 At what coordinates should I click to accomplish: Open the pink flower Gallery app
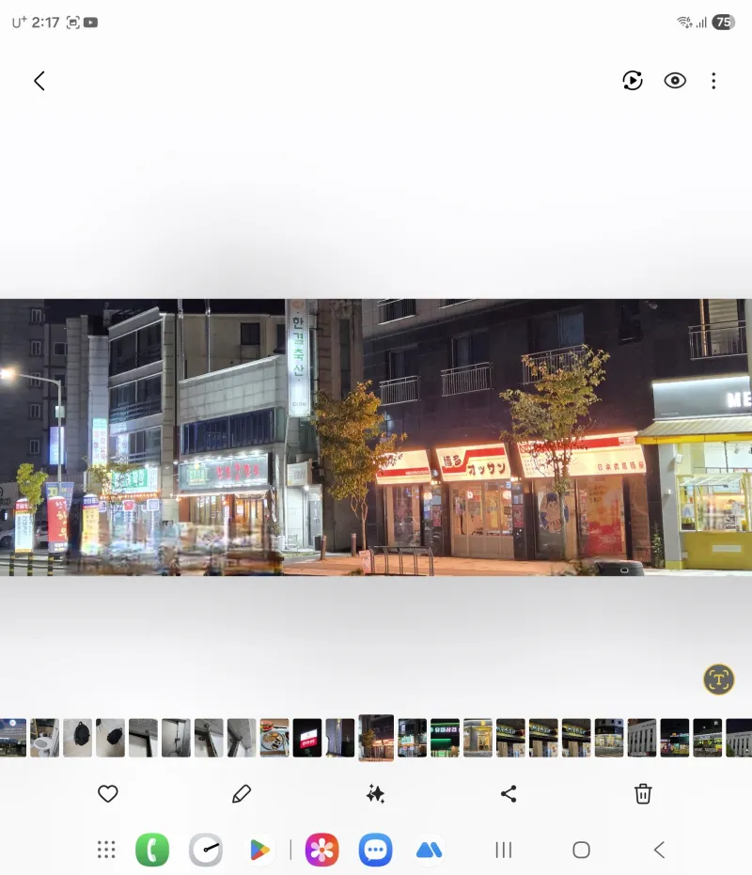321,850
